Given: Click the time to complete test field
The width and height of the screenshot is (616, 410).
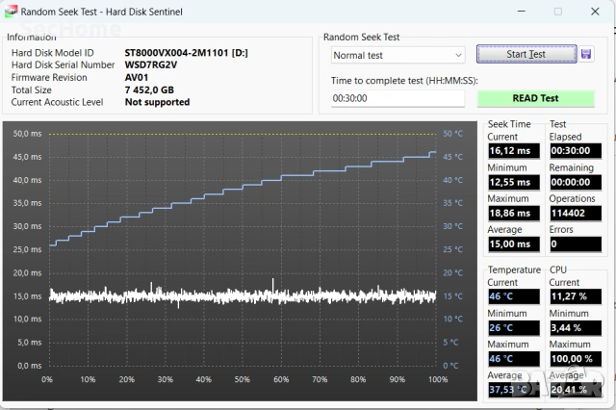Looking at the screenshot, I should point(398,98).
